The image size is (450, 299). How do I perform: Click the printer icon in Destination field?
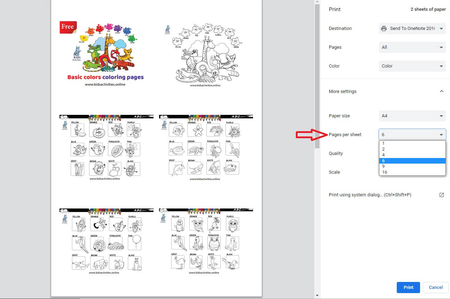(x=384, y=29)
